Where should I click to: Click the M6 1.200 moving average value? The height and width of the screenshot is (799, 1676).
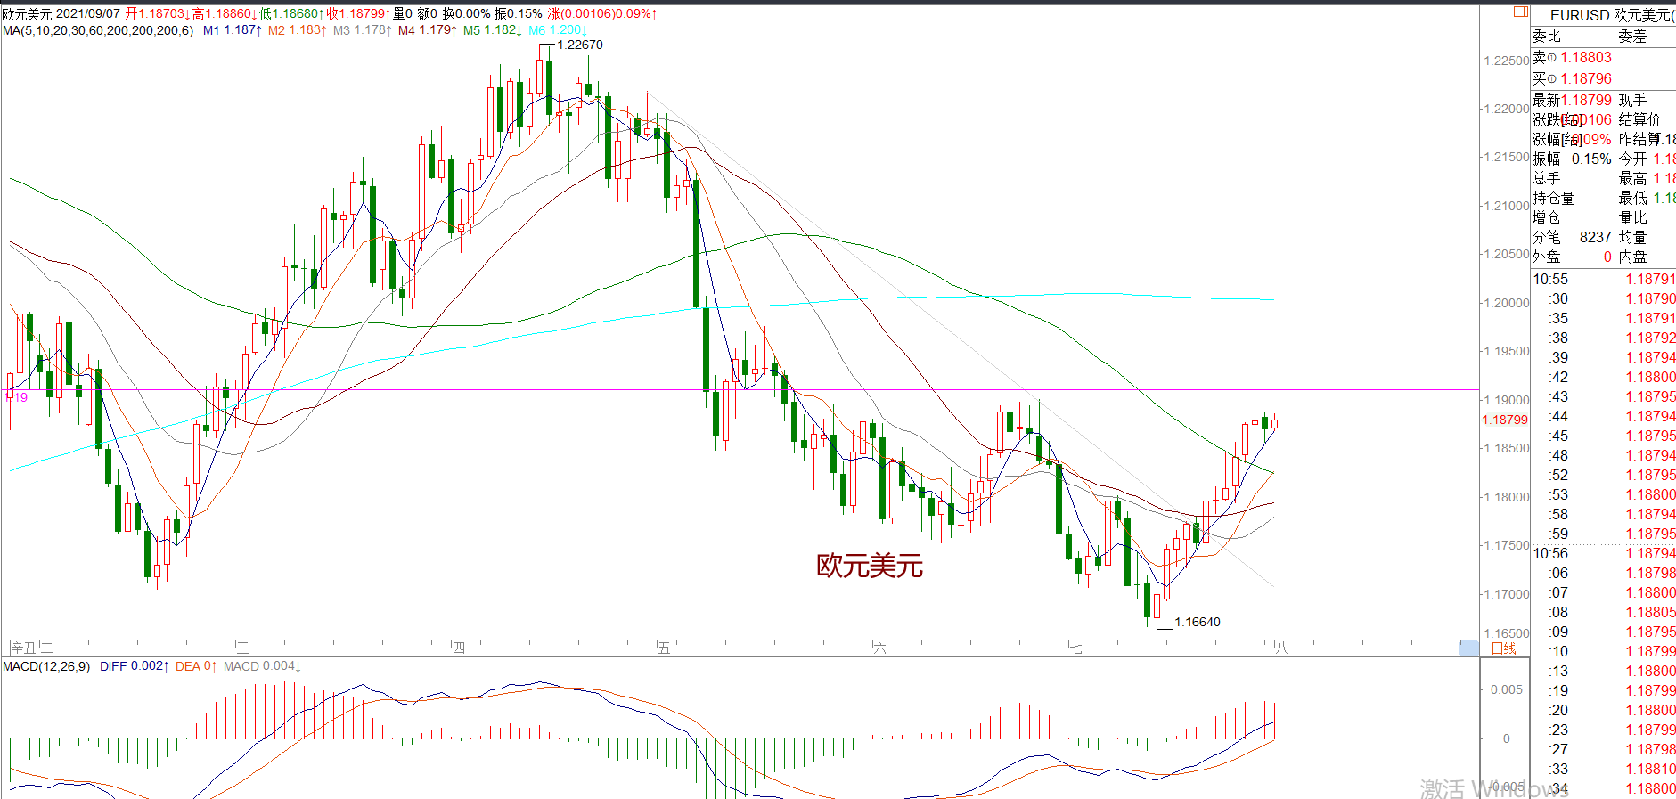click(558, 30)
